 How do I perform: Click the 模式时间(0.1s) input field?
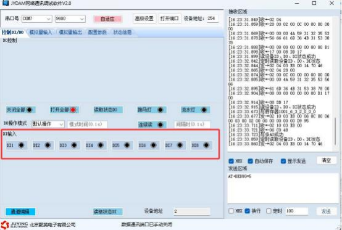88,124
